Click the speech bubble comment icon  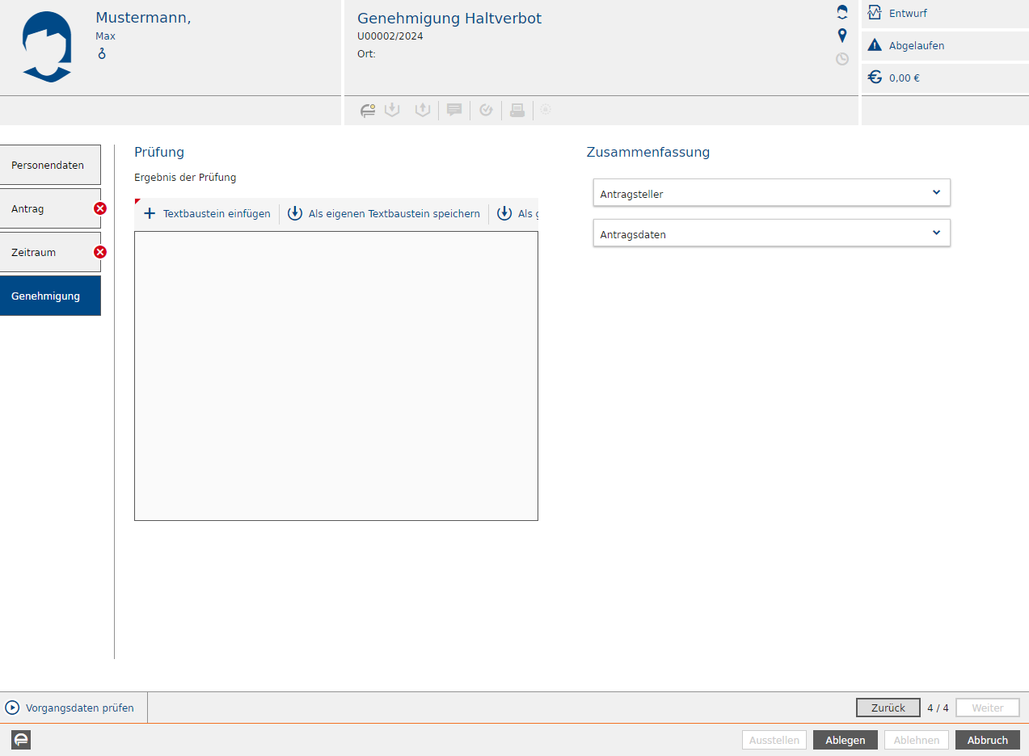point(454,110)
